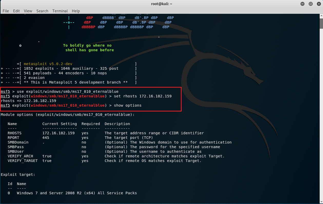
Task: Open the Edit menu
Action: (x=16, y=11)
